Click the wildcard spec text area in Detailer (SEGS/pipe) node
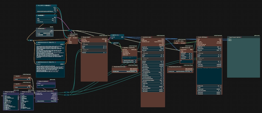 (x=209, y=76)
